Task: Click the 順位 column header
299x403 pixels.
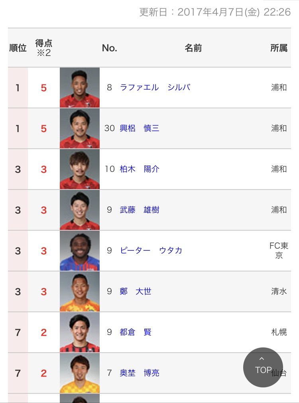Action: coord(18,48)
